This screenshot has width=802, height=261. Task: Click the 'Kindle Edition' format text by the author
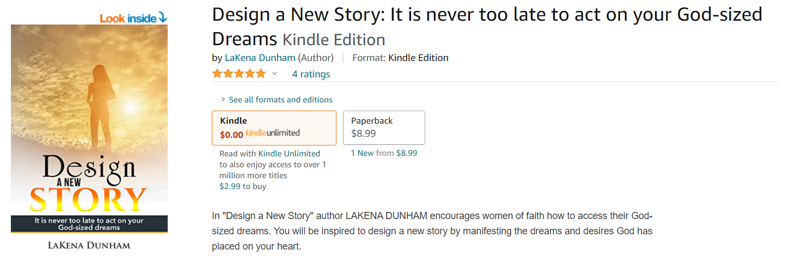point(418,58)
